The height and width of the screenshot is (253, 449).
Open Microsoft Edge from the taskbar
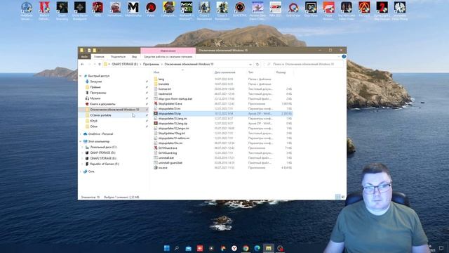click(x=257, y=248)
